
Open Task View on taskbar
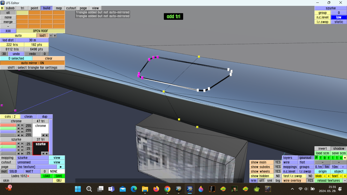(x=101, y=189)
